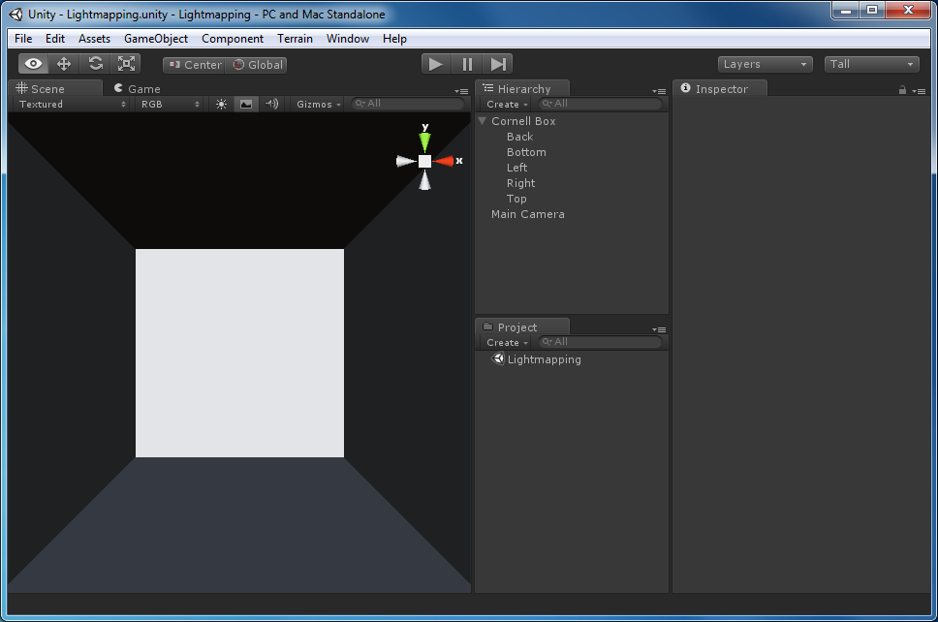Select the Left object in Hierarchy
This screenshot has height=622, width=938.
pos(516,168)
